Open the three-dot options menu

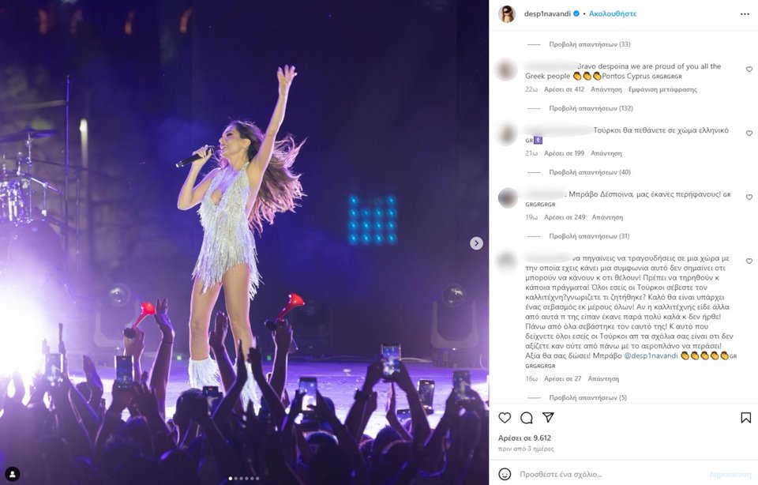745,14
